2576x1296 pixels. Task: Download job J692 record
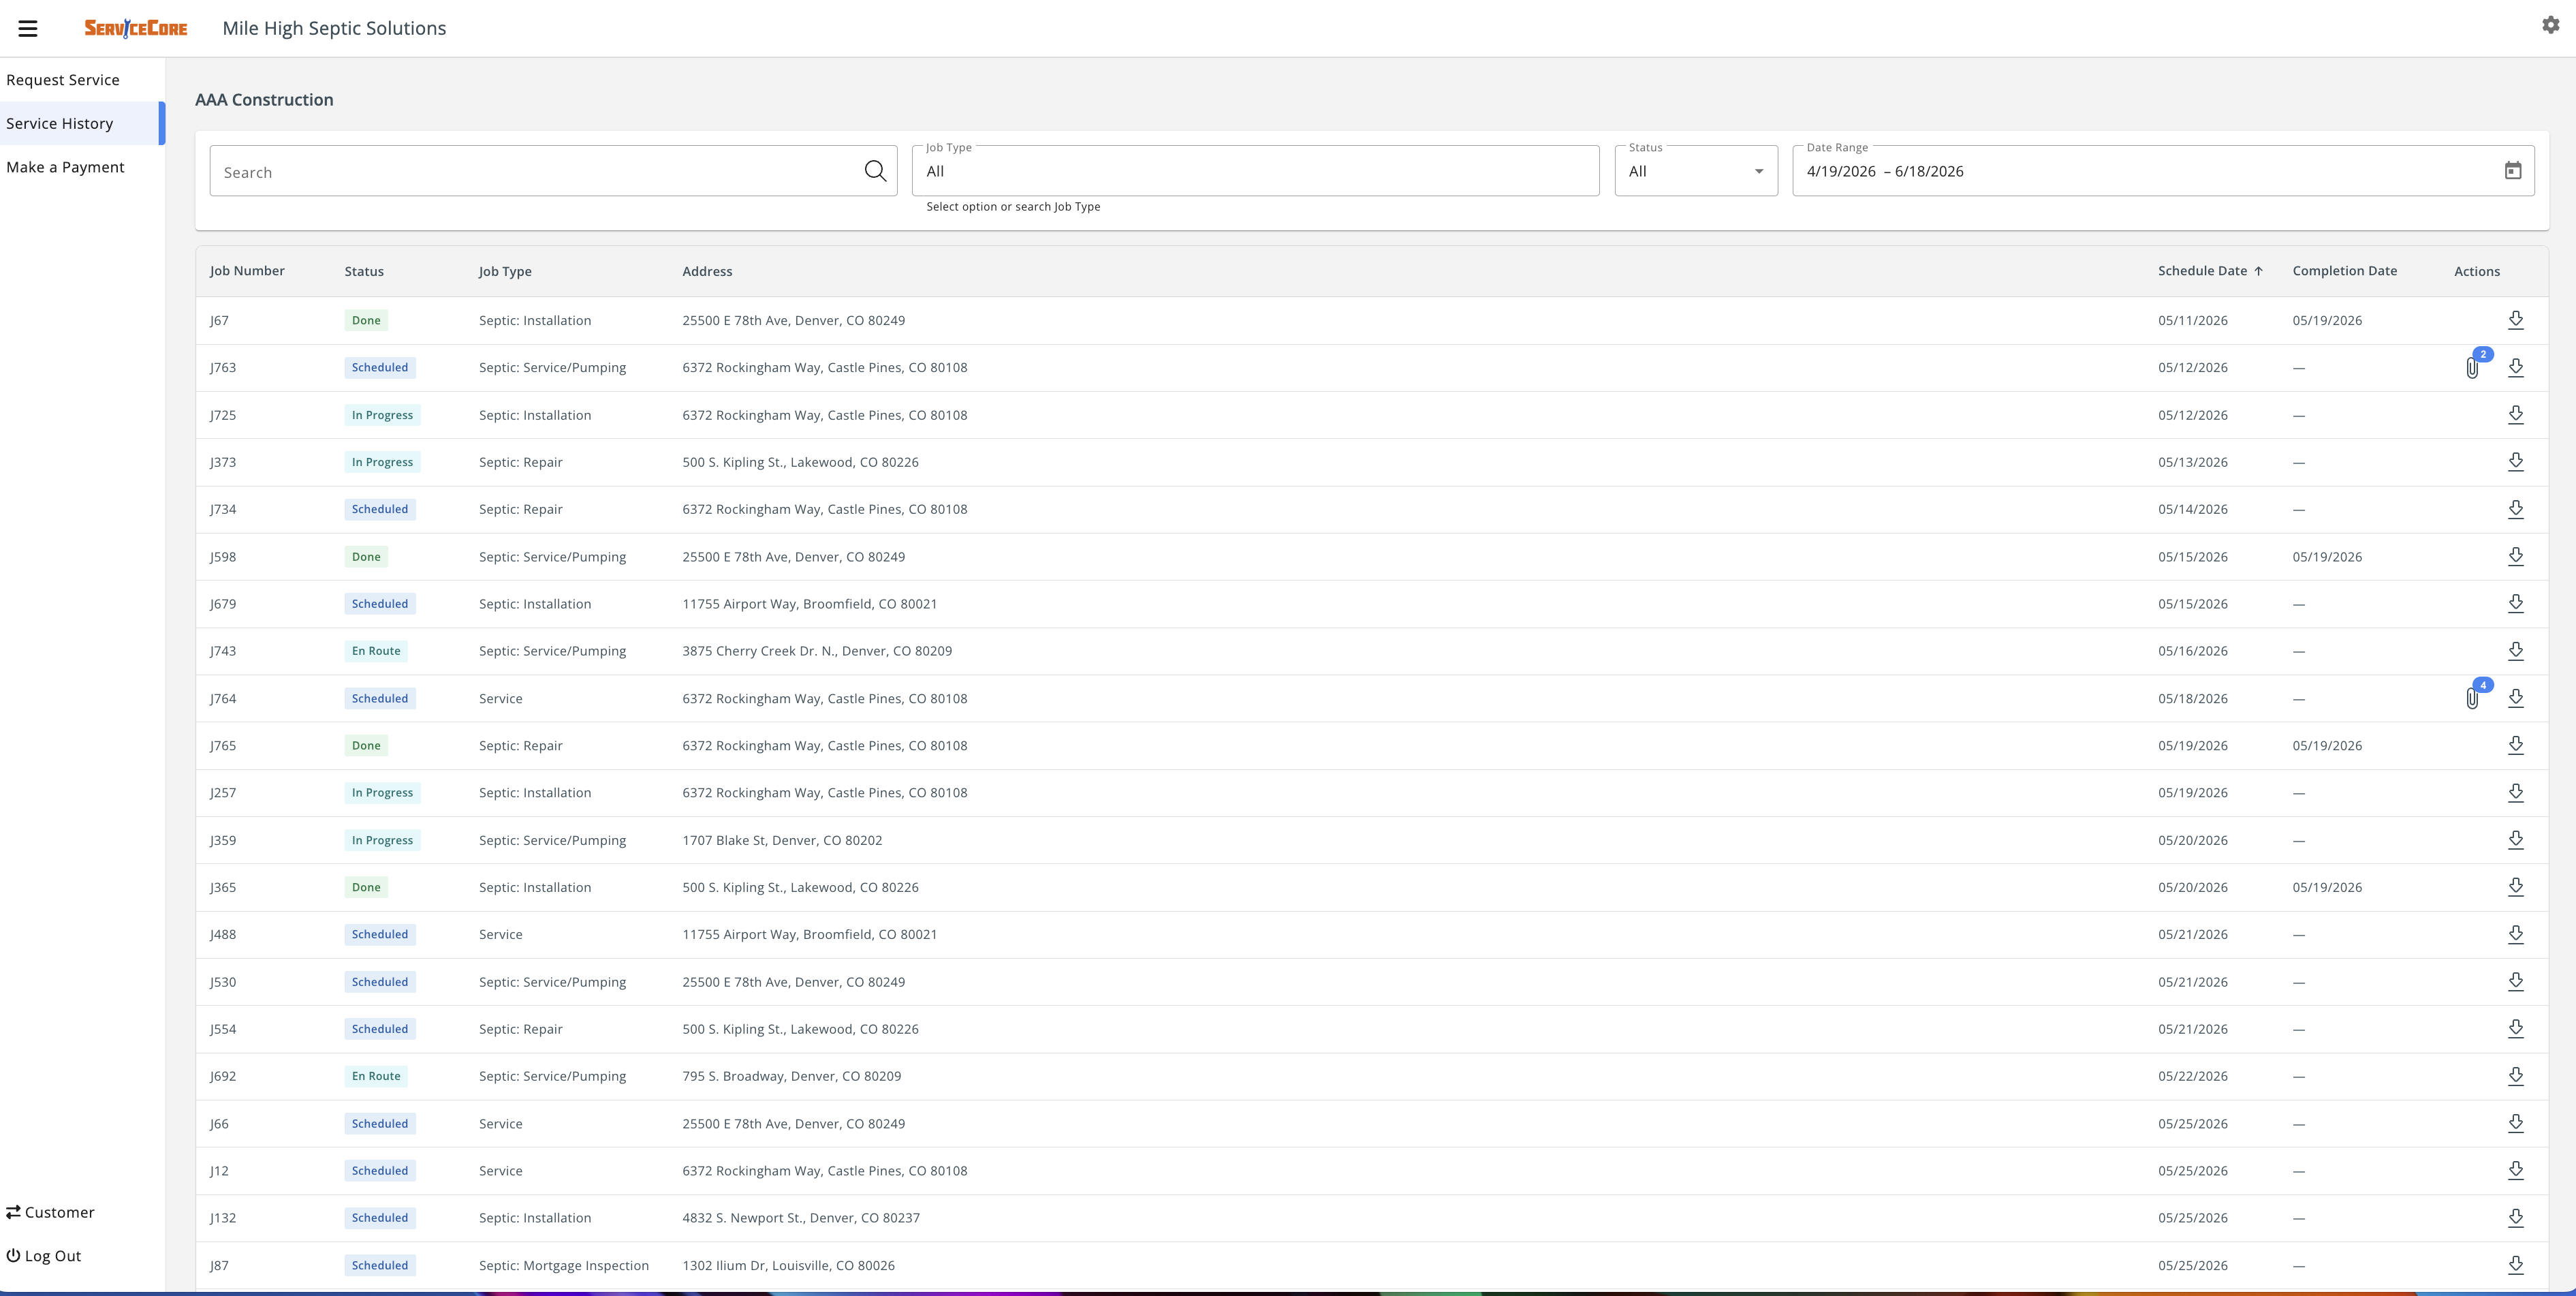2516,1076
